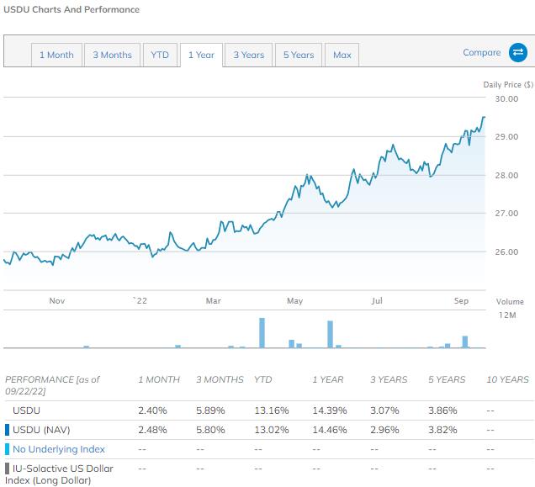This screenshot has width=535, height=487.
Task: Click the cyan No Underlying Index swatch
Action: pos(8,449)
